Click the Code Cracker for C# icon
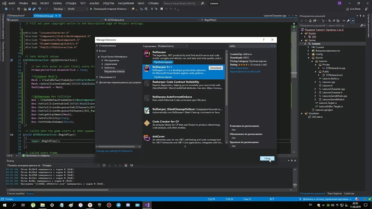 click(147, 123)
